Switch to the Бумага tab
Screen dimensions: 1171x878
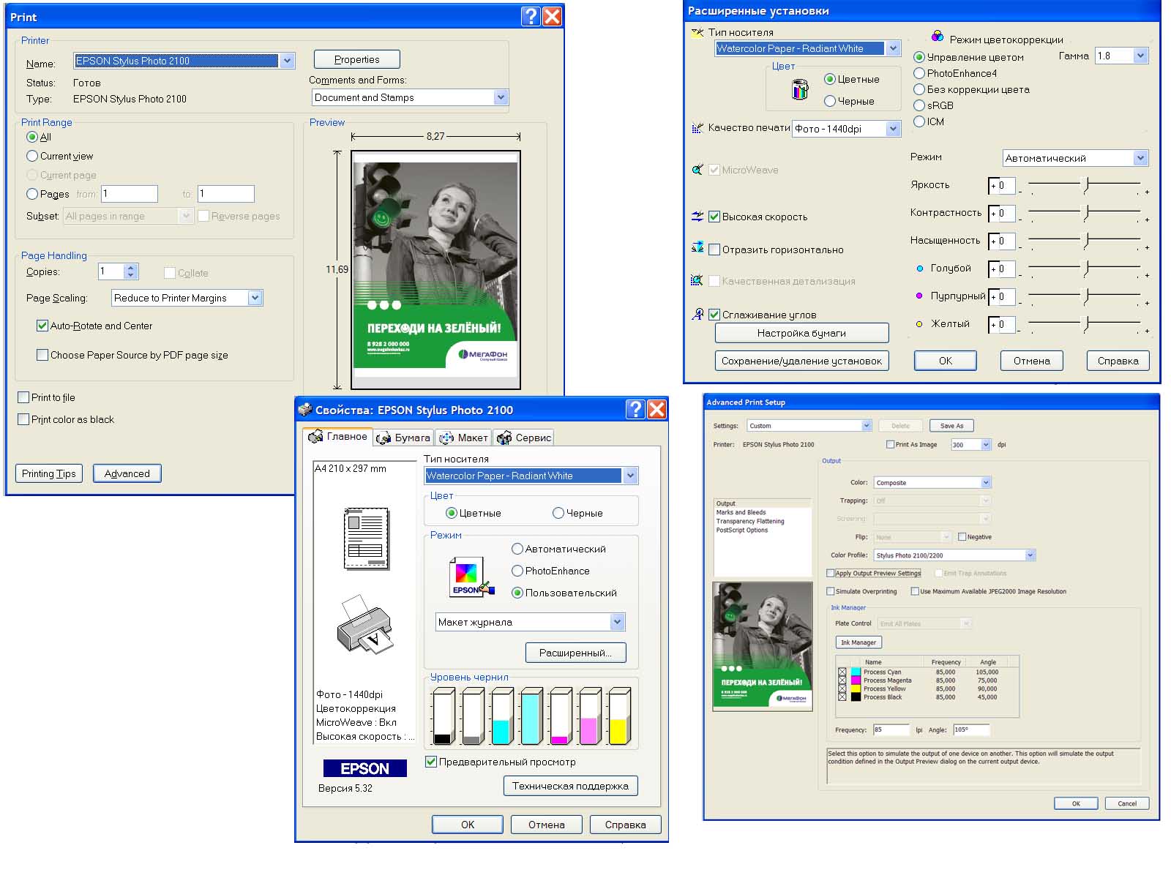(403, 438)
